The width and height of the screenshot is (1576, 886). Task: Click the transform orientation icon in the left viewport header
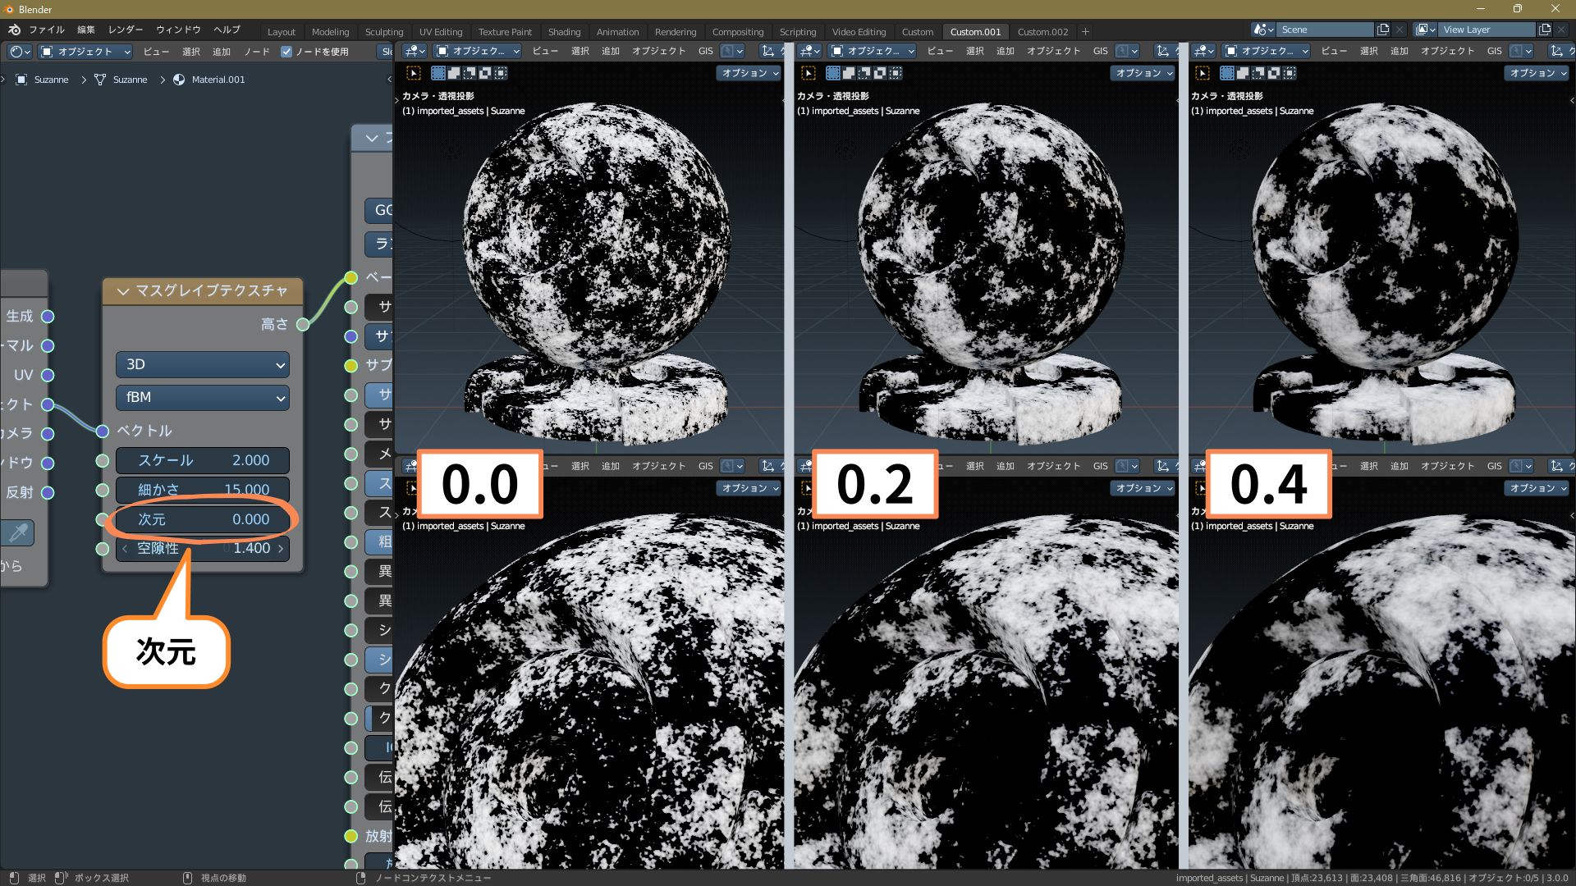[x=768, y=51]
